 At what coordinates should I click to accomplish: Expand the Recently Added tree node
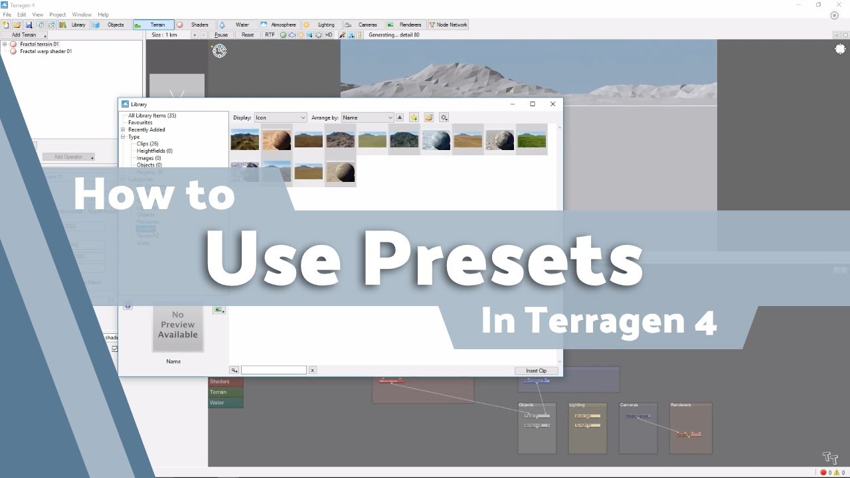[123, 129]
